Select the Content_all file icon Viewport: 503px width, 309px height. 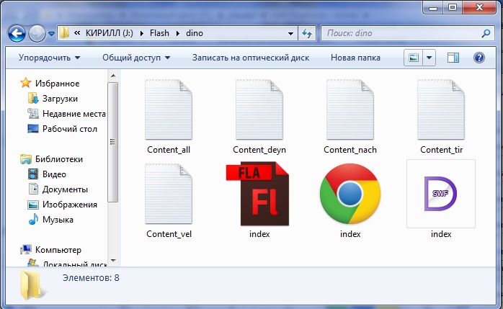(169, 109)
